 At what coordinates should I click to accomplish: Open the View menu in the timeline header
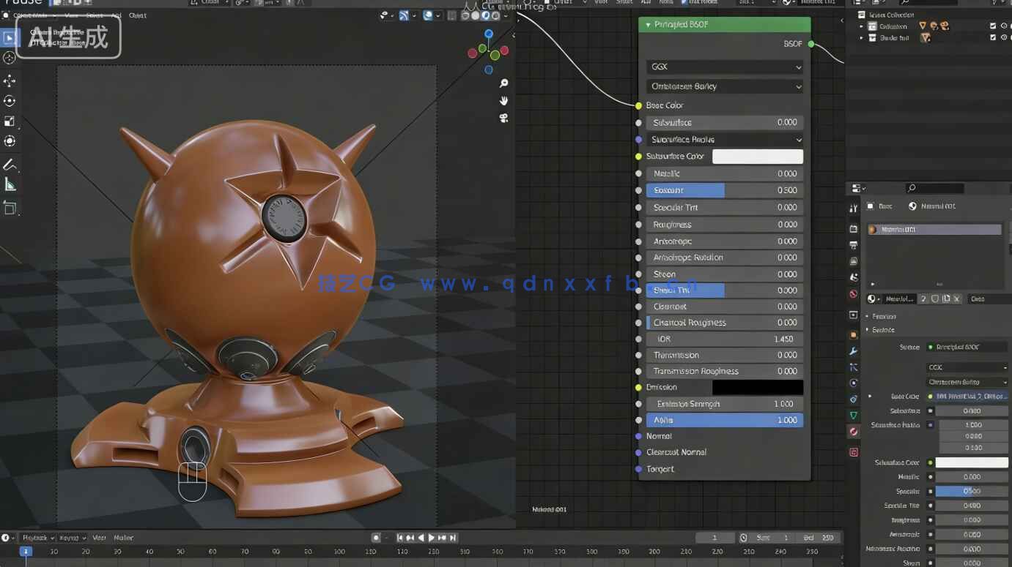[97, 537]
